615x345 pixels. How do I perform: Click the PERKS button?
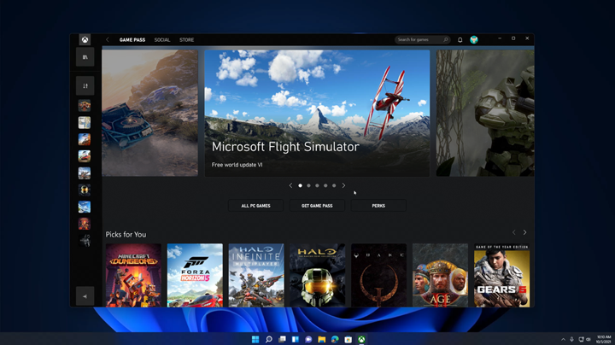point(378,206)
